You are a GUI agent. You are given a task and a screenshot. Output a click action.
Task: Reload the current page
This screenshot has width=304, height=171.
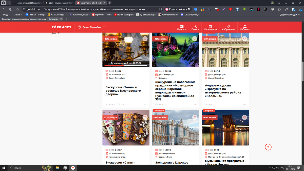17,9
